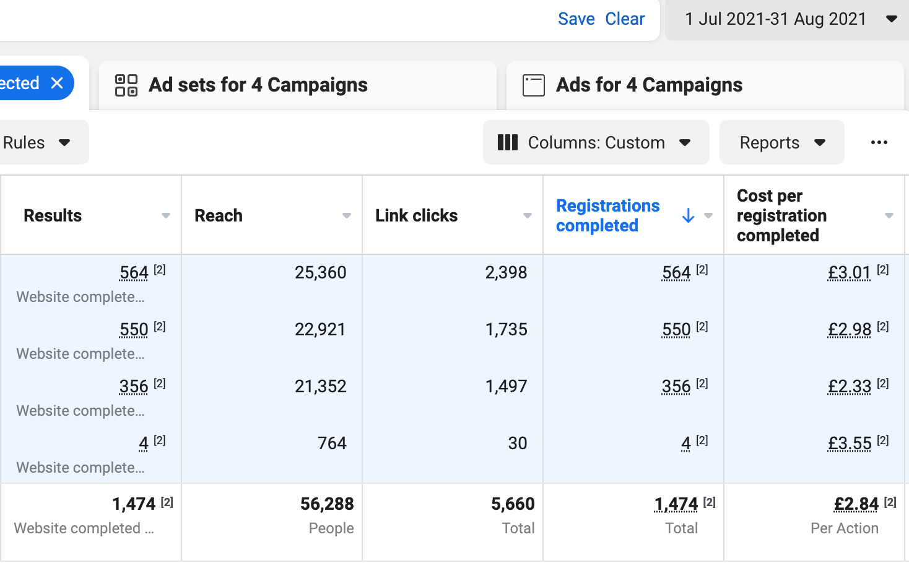Open the Link clicks column menu arrow
Viewport: 909px width, 563px height.
(528, 216)
